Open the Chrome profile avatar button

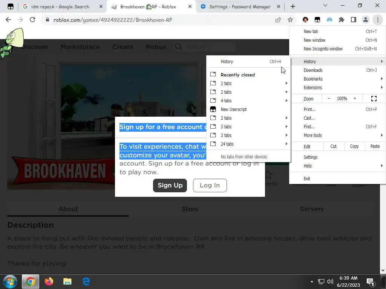[366, 20]
